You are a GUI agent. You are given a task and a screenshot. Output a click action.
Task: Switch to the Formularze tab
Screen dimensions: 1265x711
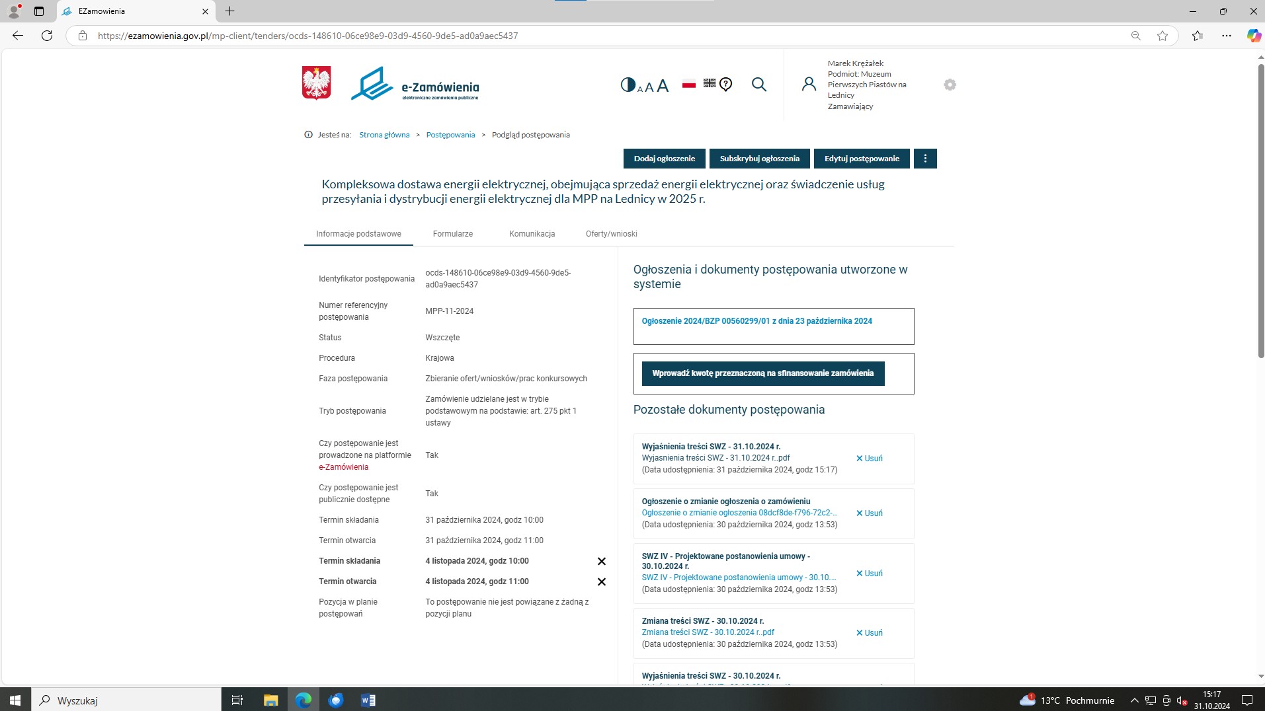[452, 234]
